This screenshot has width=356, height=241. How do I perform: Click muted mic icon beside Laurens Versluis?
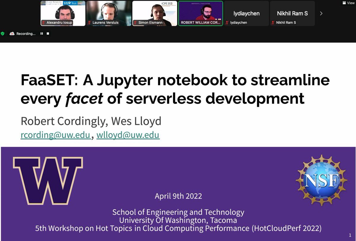(90, 23)
